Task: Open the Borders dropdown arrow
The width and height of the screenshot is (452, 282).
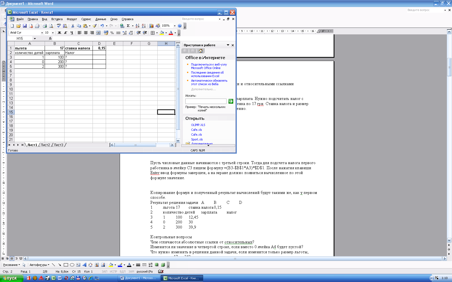Action: (x=157, y=33)
